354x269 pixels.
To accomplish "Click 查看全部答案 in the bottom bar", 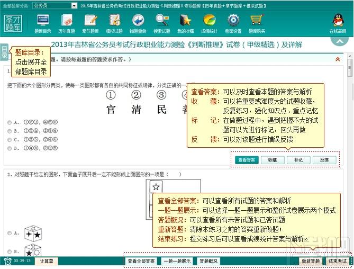I will click(x=141, y=261).
